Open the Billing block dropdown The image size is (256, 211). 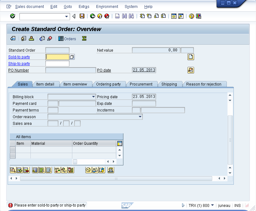click(x=93, y=97)
